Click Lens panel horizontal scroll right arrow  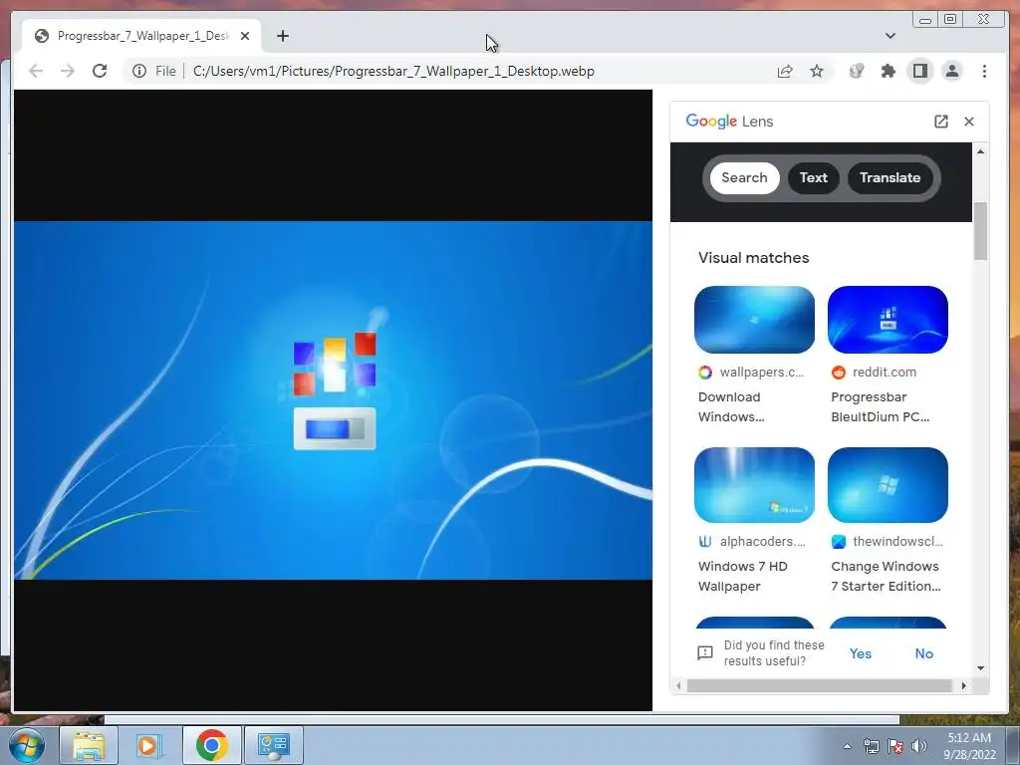pyautogui.click(x=964, y=685)
